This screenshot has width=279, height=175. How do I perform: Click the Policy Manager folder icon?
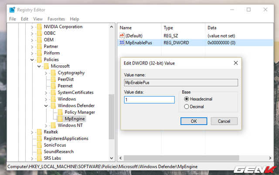60,112
